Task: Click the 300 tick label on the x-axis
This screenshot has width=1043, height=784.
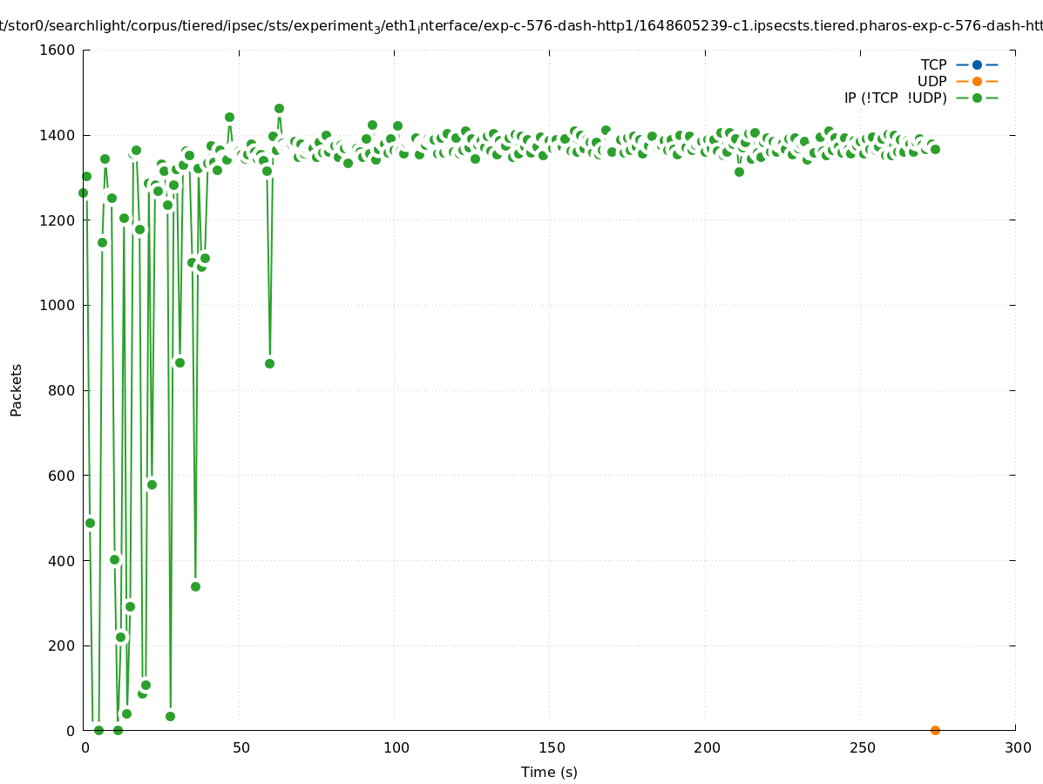Action: pyautogui.click(x=1016, y=747)
